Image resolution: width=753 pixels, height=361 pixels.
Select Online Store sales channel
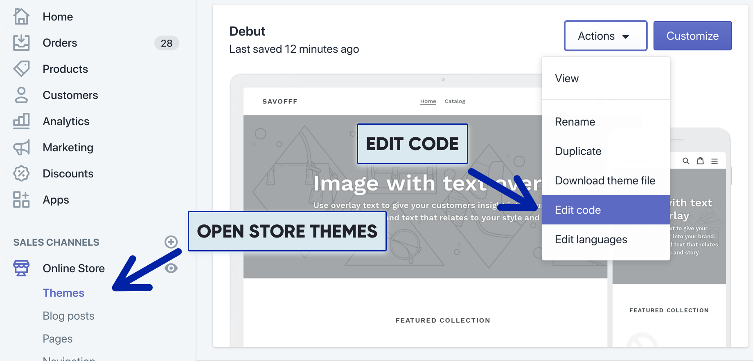coord(74,268)
